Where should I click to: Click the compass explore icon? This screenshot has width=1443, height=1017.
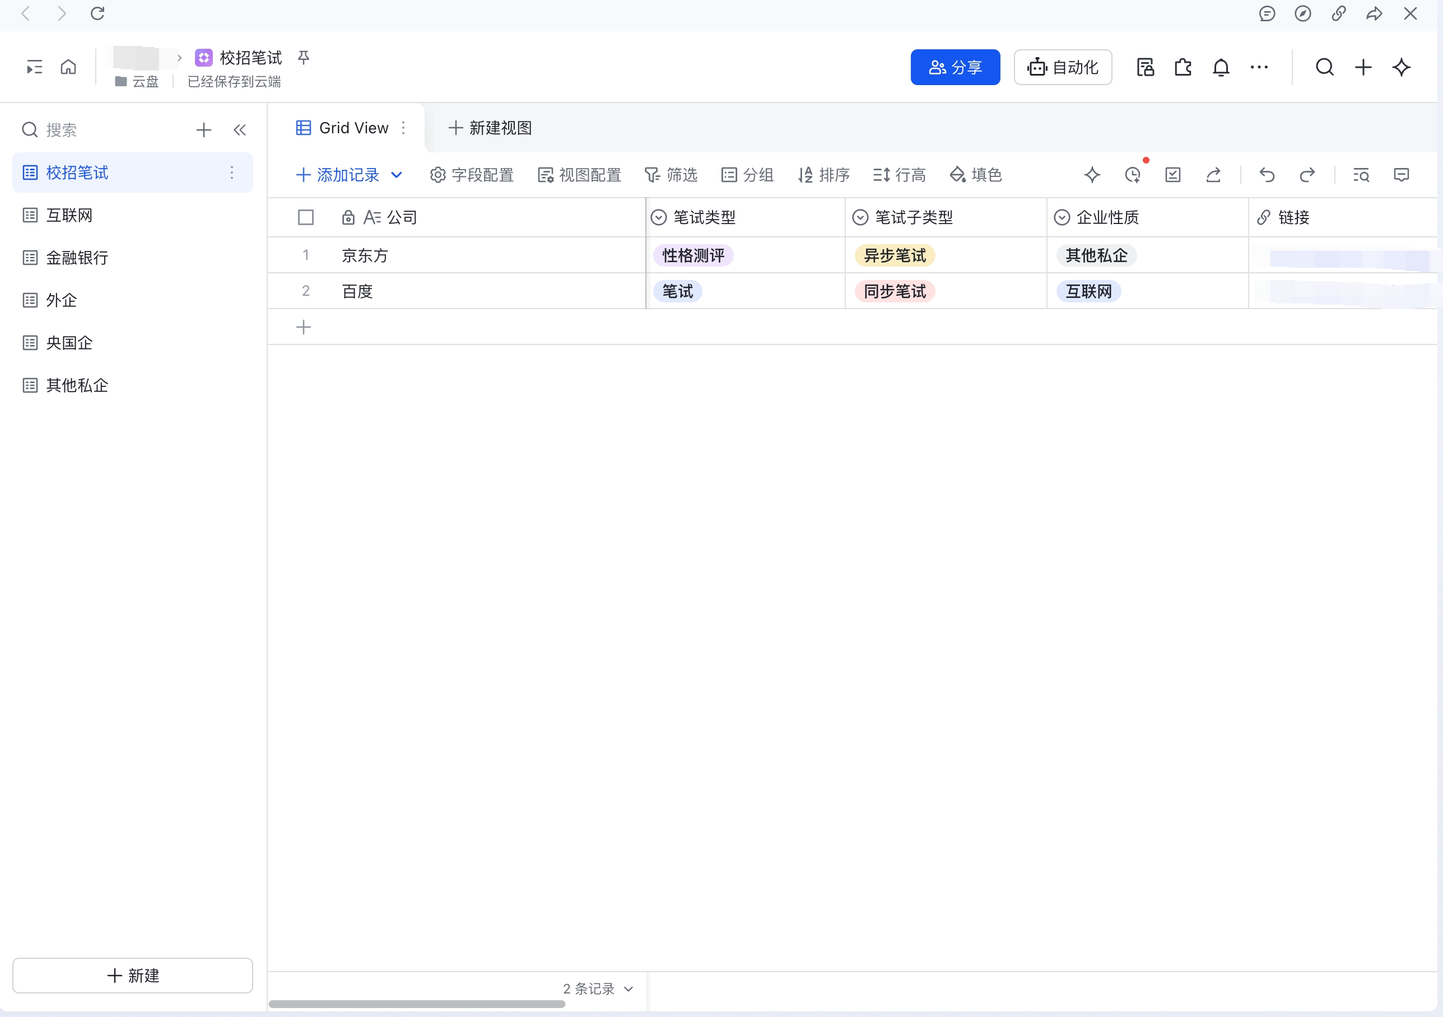(x=1303, y=14)
